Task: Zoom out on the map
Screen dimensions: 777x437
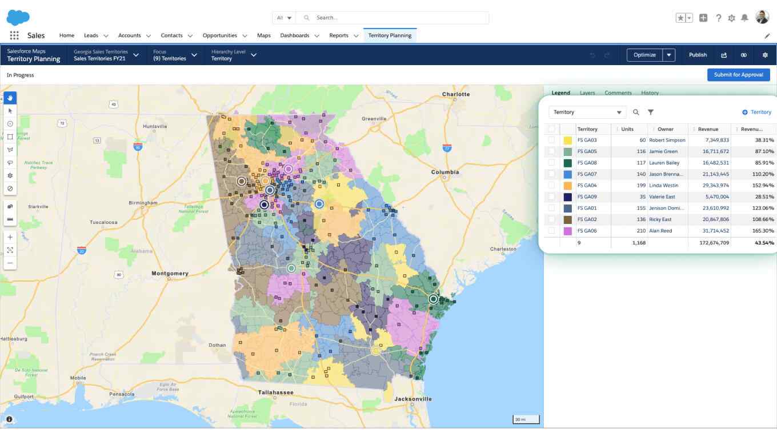Action: pos(10,263)
